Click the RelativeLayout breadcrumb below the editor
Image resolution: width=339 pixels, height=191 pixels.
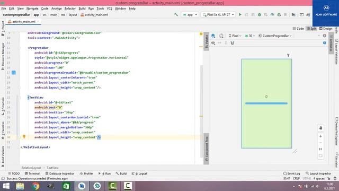[31, 168]
